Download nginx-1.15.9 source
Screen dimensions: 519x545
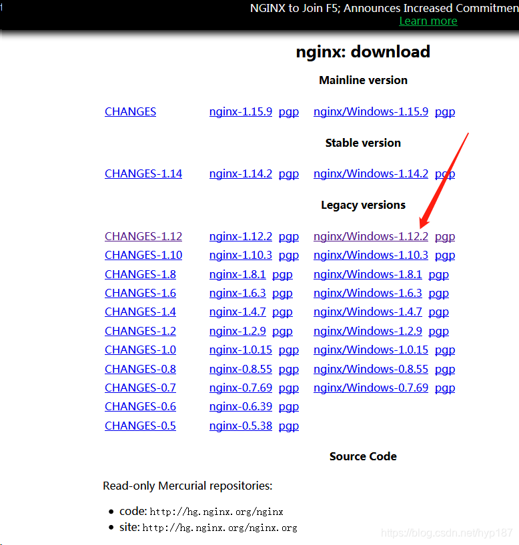coord(241,111)
